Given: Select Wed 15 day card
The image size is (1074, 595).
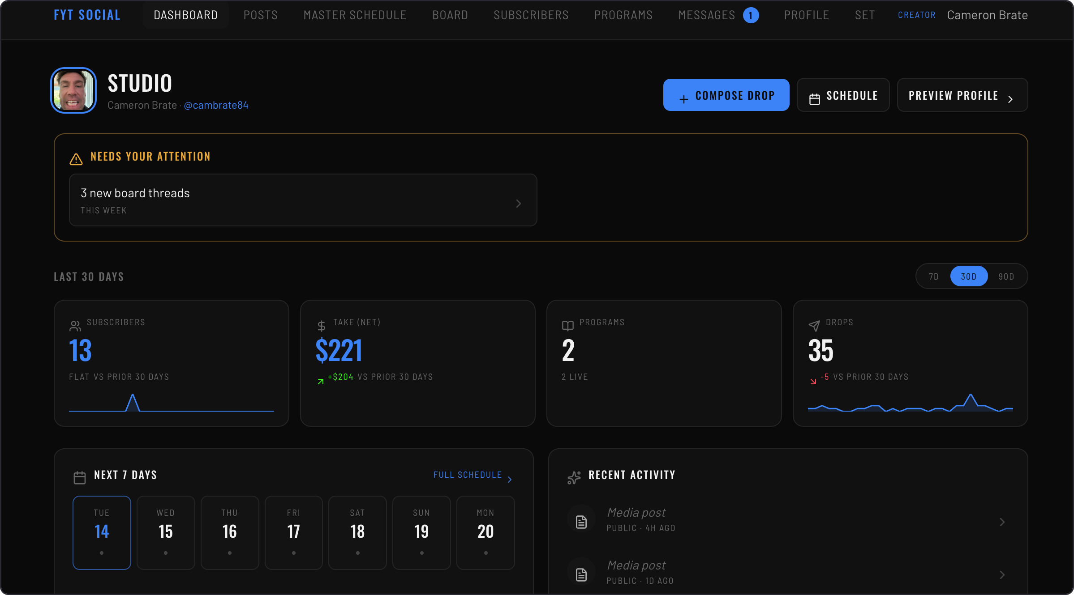Looking at the screenshot, I should pos(166,533).
